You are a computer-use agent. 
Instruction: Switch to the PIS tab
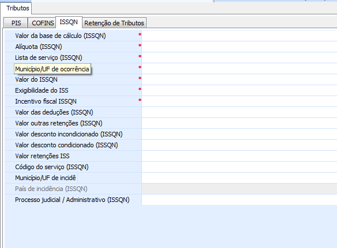coord(16,23)
